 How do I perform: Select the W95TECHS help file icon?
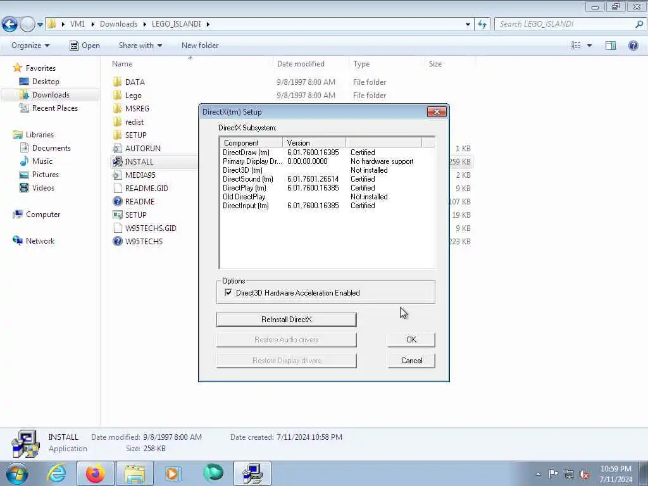[x=117, y=241]
